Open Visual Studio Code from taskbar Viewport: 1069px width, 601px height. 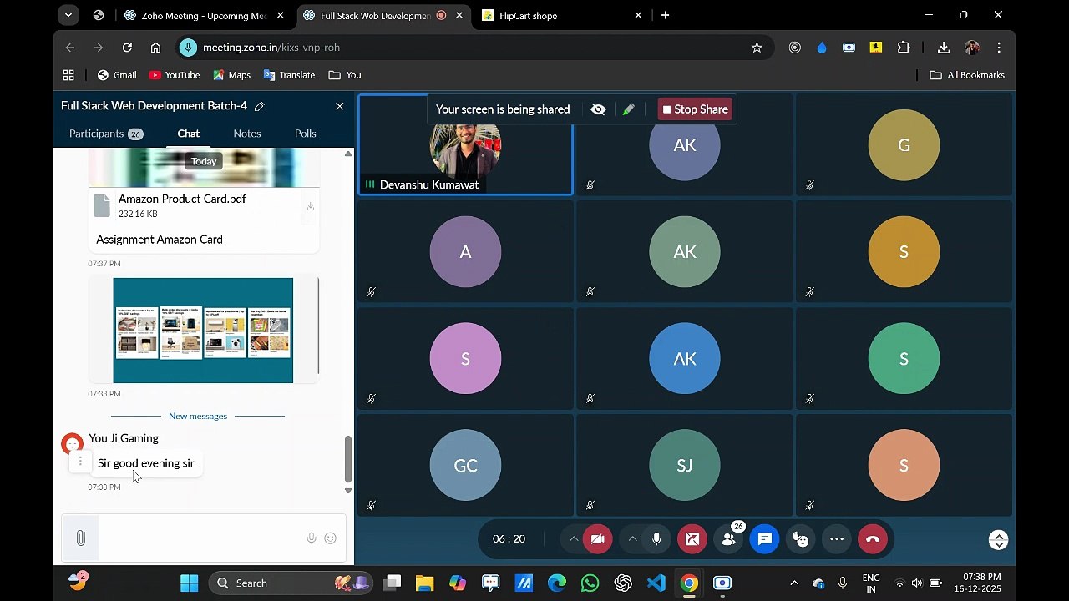[x=656, y=583]
